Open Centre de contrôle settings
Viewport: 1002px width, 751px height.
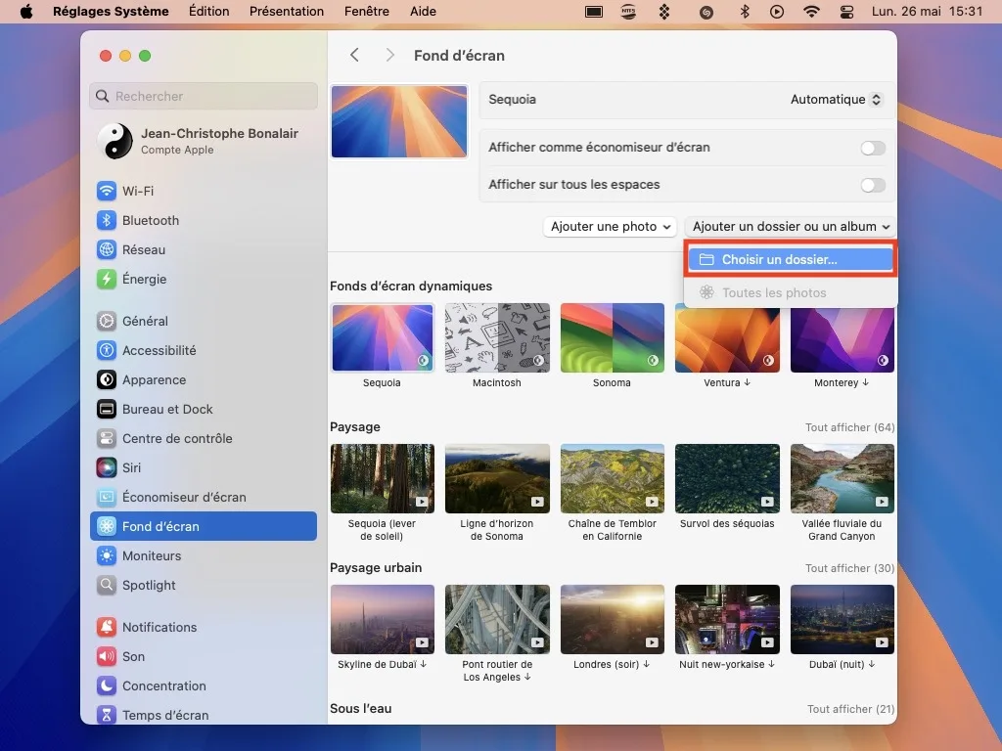pos(204,438)
